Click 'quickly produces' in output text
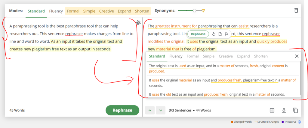This screenshot has height=128, width=308. (272, 41)
